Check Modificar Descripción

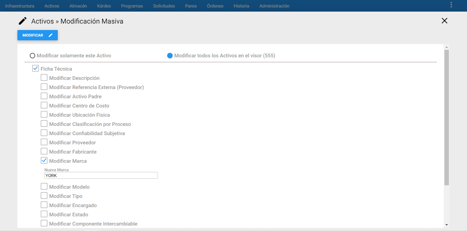(44, 77)
